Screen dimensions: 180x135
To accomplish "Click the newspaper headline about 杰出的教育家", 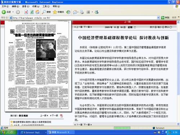I will (x=35, y=35).
